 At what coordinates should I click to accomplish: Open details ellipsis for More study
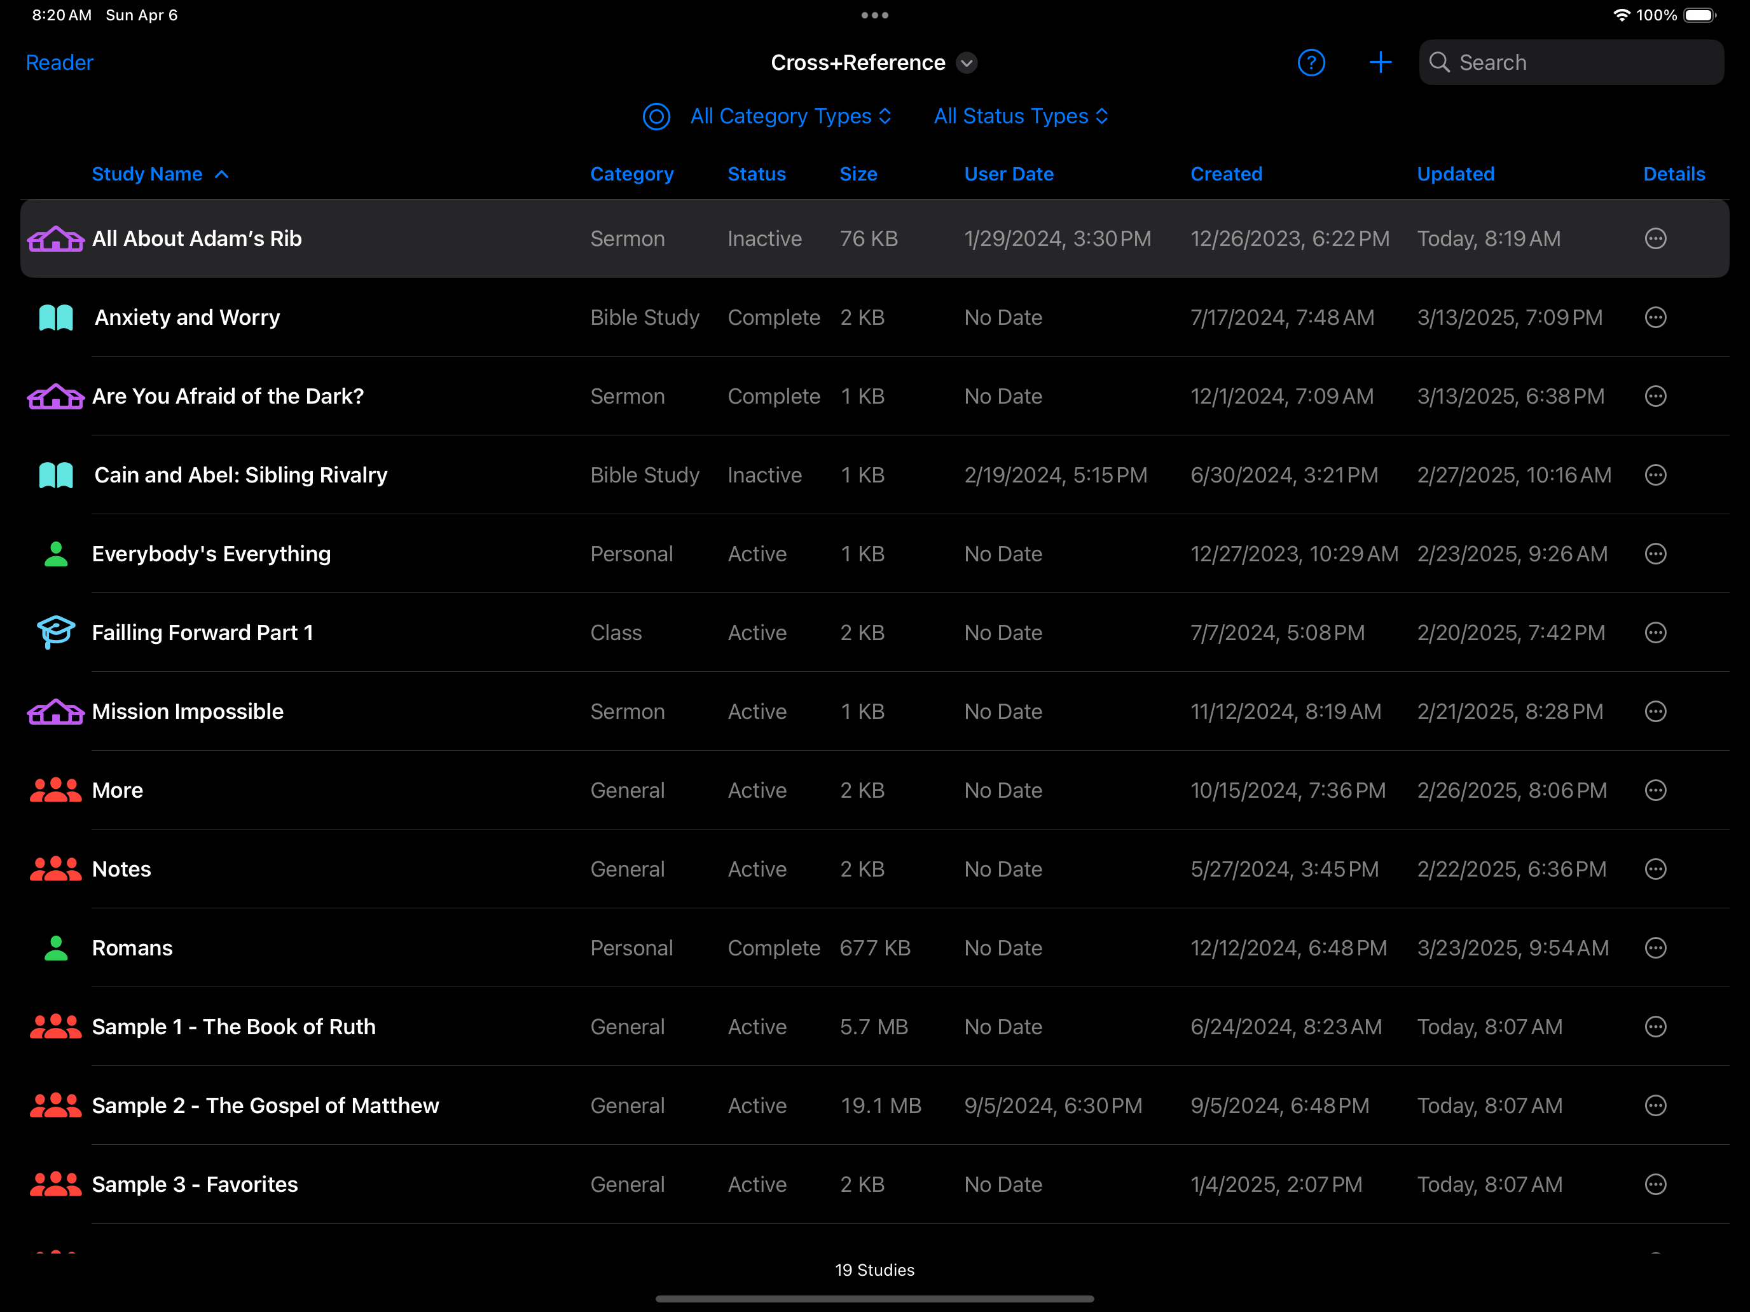pyautogui.click(x=1655, y=790)
